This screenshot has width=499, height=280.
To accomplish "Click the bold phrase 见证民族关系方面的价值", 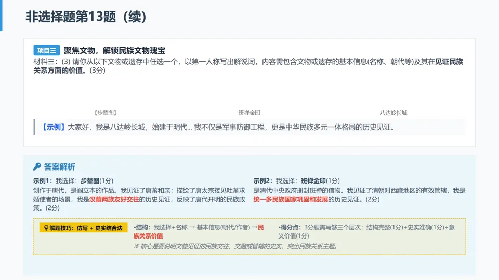I will [248, 66].
